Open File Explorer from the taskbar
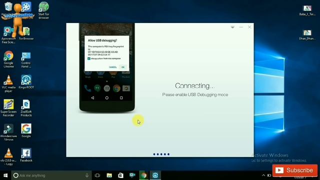This screenshot has height=180, width=320. pyautogui.click(x=109, y=175)
